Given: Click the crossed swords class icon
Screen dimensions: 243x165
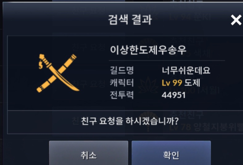Looking at the screenshot, I should pyautogui.click(x=58, y=73).
